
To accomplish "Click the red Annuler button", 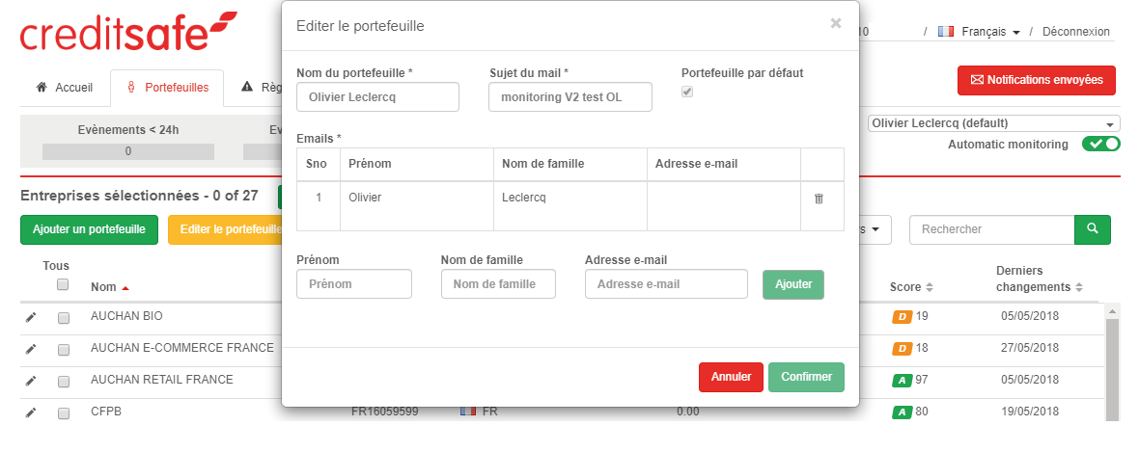I will [731, 377].
